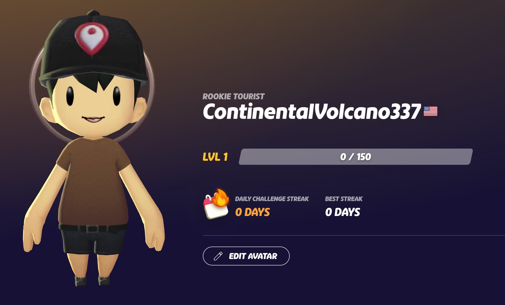Click the pencil icon in Edit Avatar

tap(218, 256)
